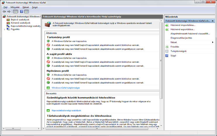Click the Házirend exportálása icon
Image resolution: width=217 pixels, height=136 pixels.
[x=167, y=29]
